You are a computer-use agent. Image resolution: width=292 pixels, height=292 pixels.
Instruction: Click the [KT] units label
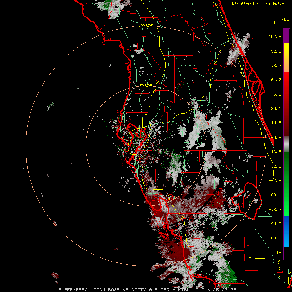click(277, 22)
